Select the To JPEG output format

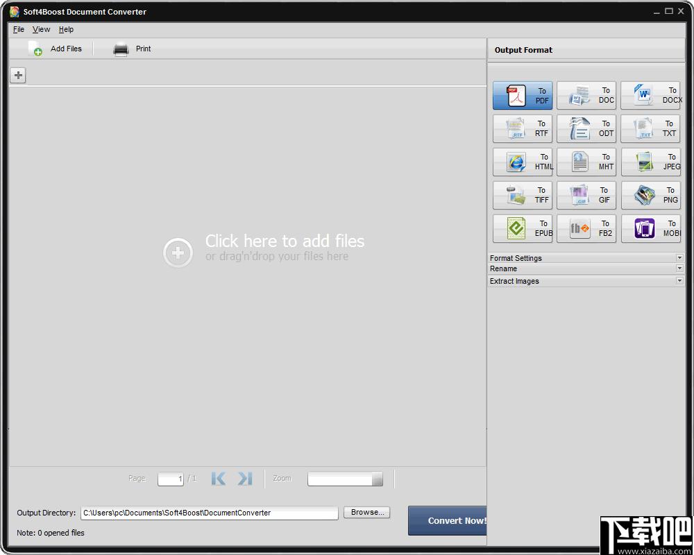(x=650, y=162)
